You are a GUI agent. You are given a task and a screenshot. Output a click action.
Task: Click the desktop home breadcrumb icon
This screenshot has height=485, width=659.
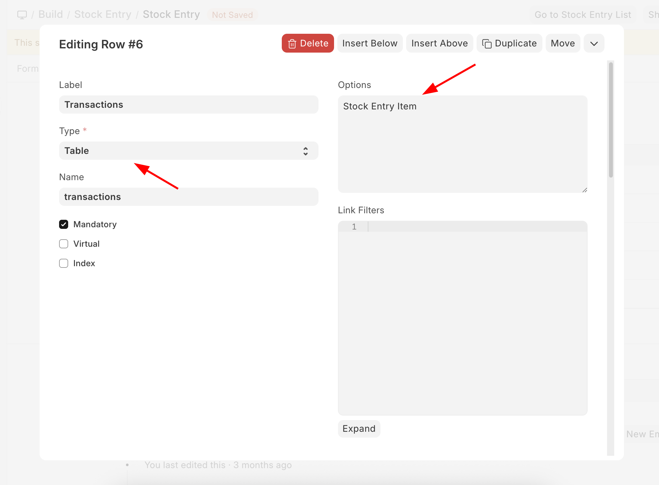point(22,15)
